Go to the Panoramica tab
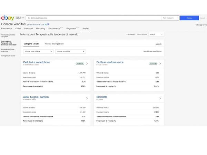This screenshot has width=207, height=155. coord(7,29)
